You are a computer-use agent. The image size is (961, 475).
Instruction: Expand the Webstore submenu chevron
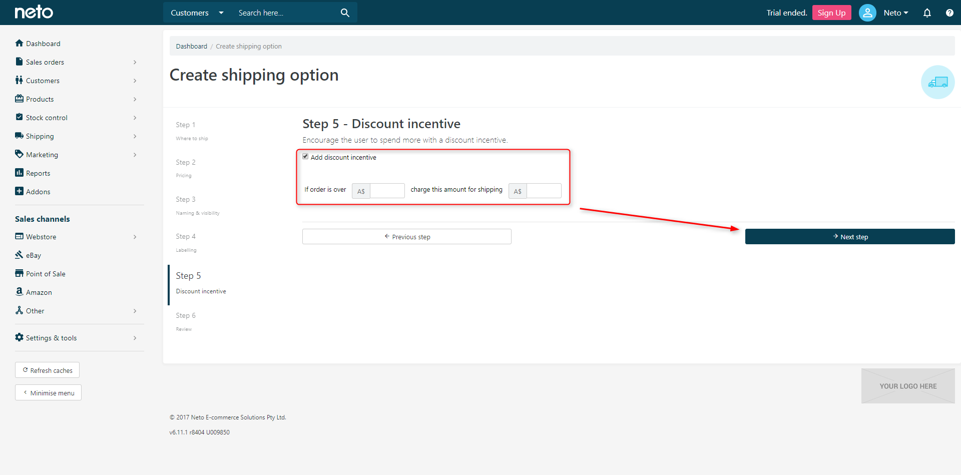(x=135, y=237)
